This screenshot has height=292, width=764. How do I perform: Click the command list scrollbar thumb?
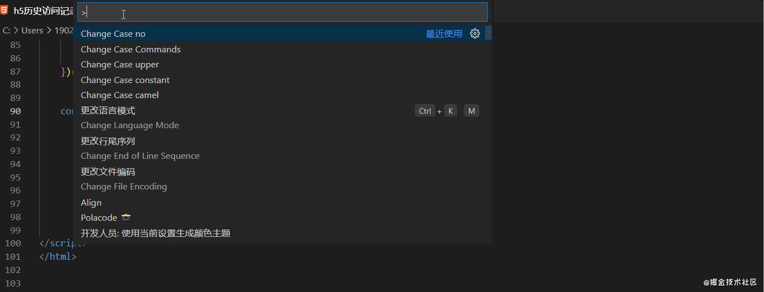click(x=488, y=33)
